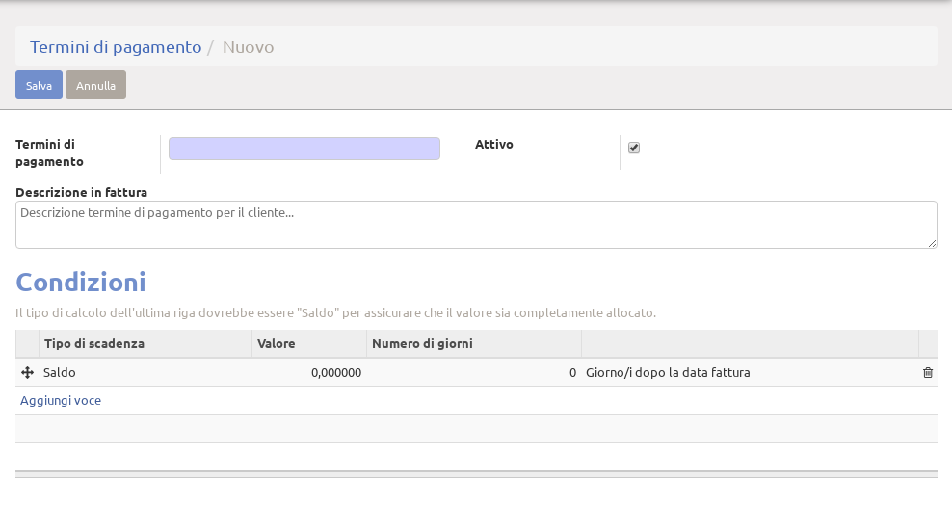Open Termini di pagamento breadcrumb link

pos(116,47)
